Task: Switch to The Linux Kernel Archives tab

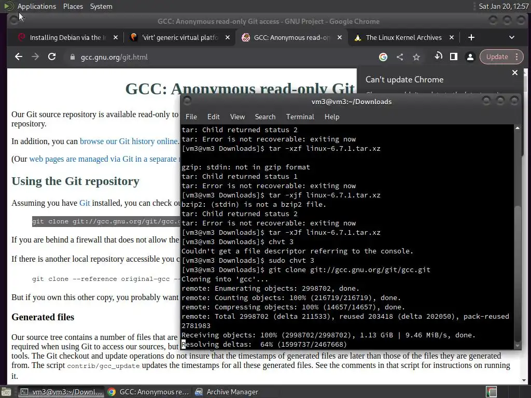Action: [403, 37]
